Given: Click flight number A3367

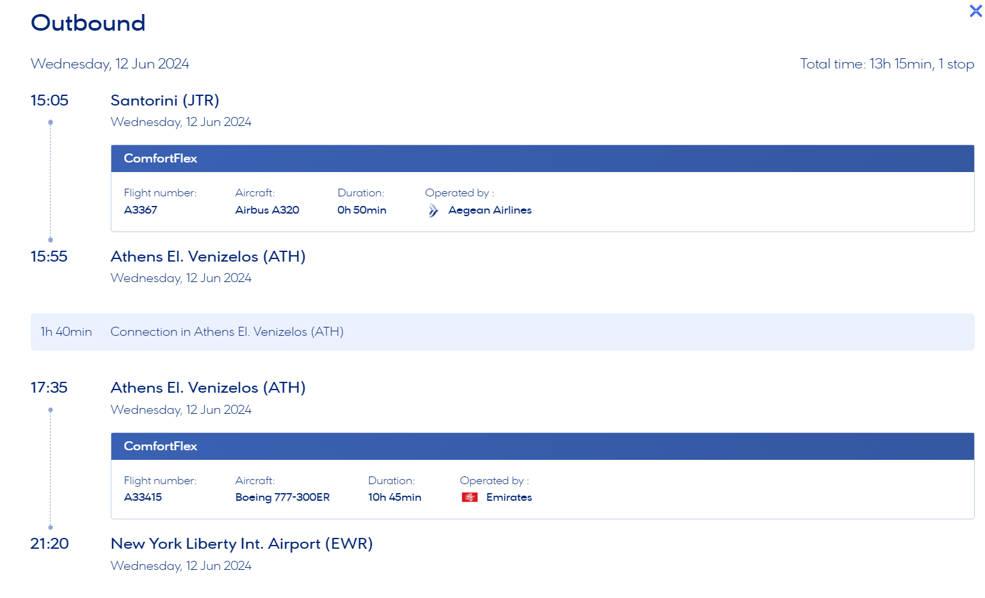Looking at the screenshot, I should pos(141,210).
